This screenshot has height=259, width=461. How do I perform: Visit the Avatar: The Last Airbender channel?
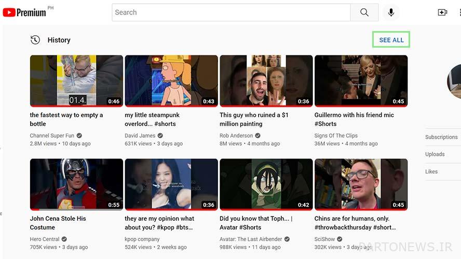pyautogui.click(x=251, y=239)
